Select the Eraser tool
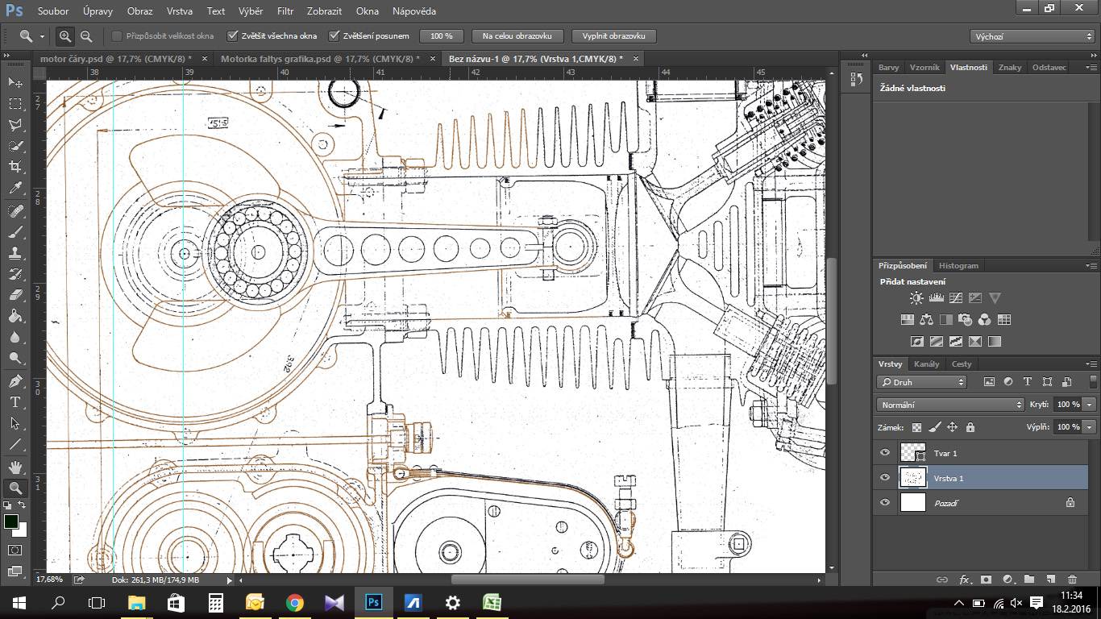The height and width of the screenshot is (619, 1101). click(15, 295)
